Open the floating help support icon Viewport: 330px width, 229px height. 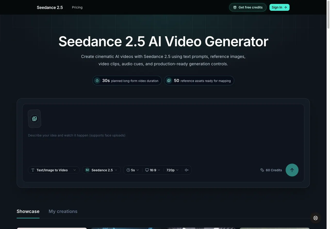point(316,218)
